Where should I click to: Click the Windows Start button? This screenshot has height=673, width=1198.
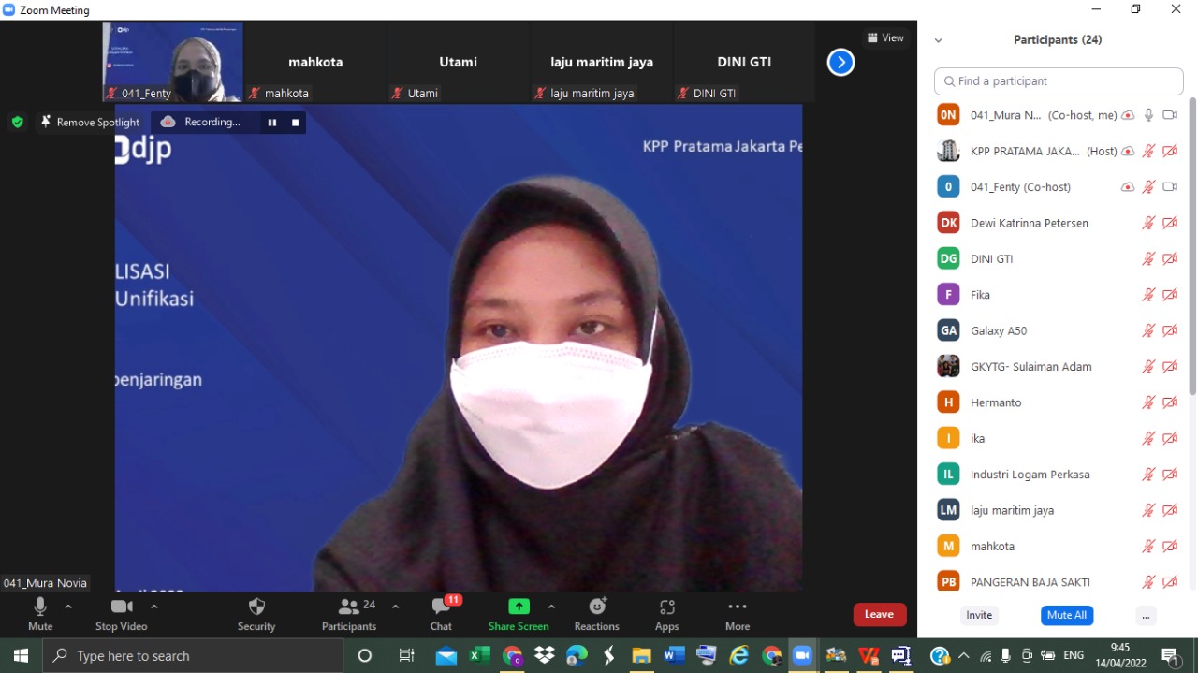(21, 656)
